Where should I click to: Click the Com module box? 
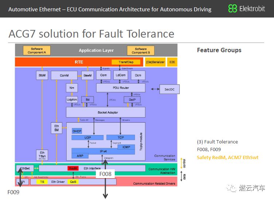(x=103, y=75)
